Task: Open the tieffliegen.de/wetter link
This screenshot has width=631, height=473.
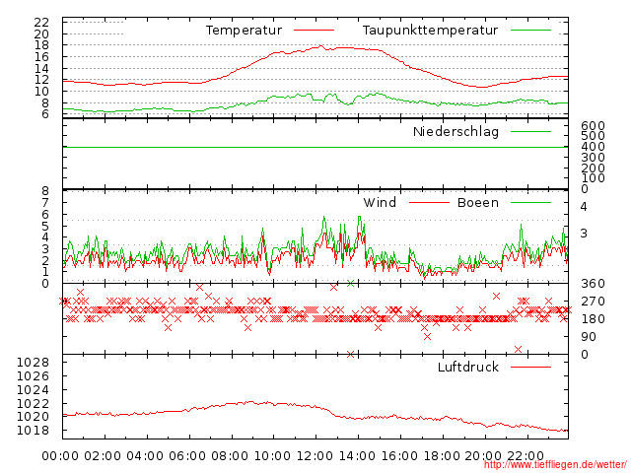Action: (555, 465)
